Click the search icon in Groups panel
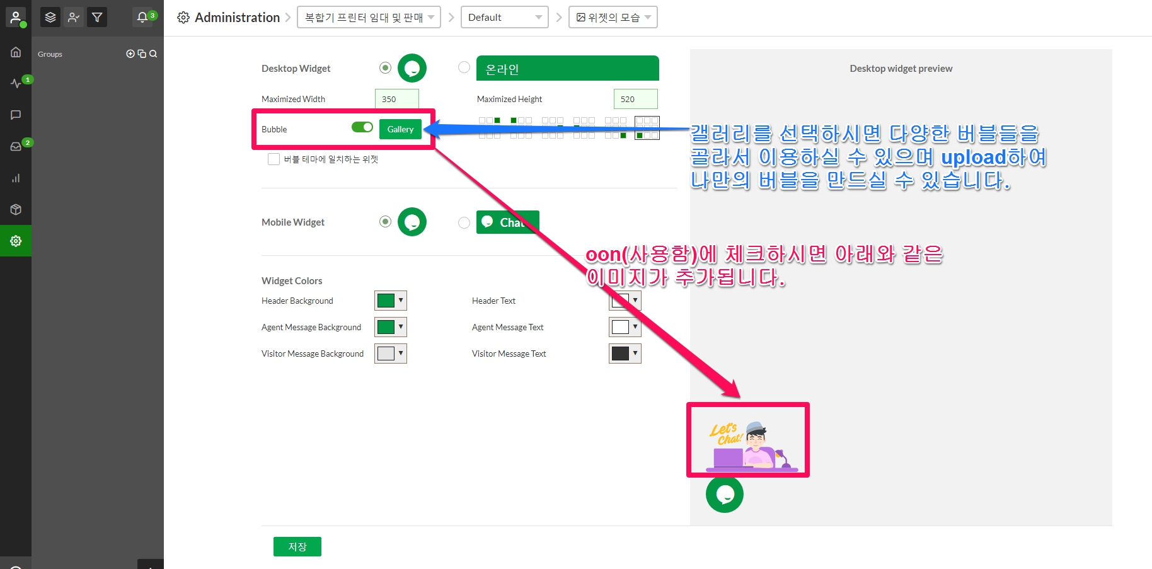 point(153,54)
